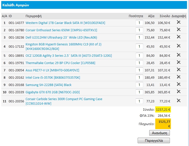Screen dimensions: 189x146
Task: Edit quantity field for Samsung SH-222BB row
Action: (139, 85)
